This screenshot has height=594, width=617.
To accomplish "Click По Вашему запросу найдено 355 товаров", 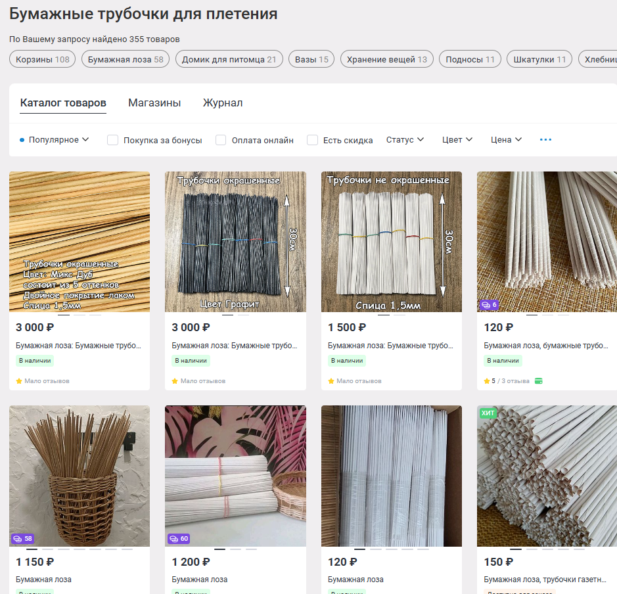I will click(x=95, y=39).
